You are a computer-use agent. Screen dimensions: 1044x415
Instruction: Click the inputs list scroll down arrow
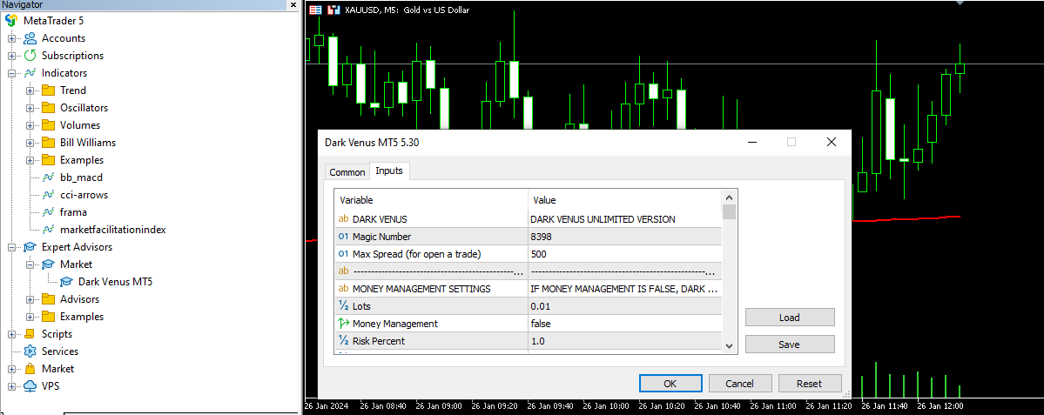[729, 346]
